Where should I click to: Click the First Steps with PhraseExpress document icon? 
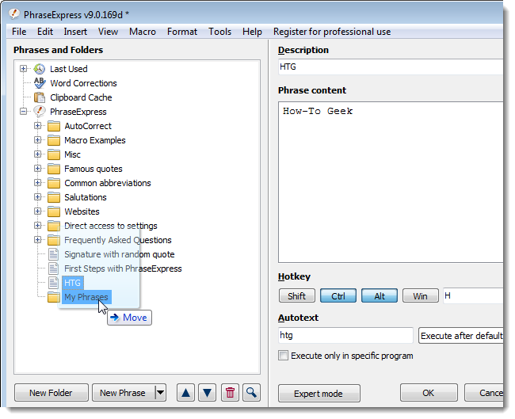pyautogui.click(x=54, y=269)
